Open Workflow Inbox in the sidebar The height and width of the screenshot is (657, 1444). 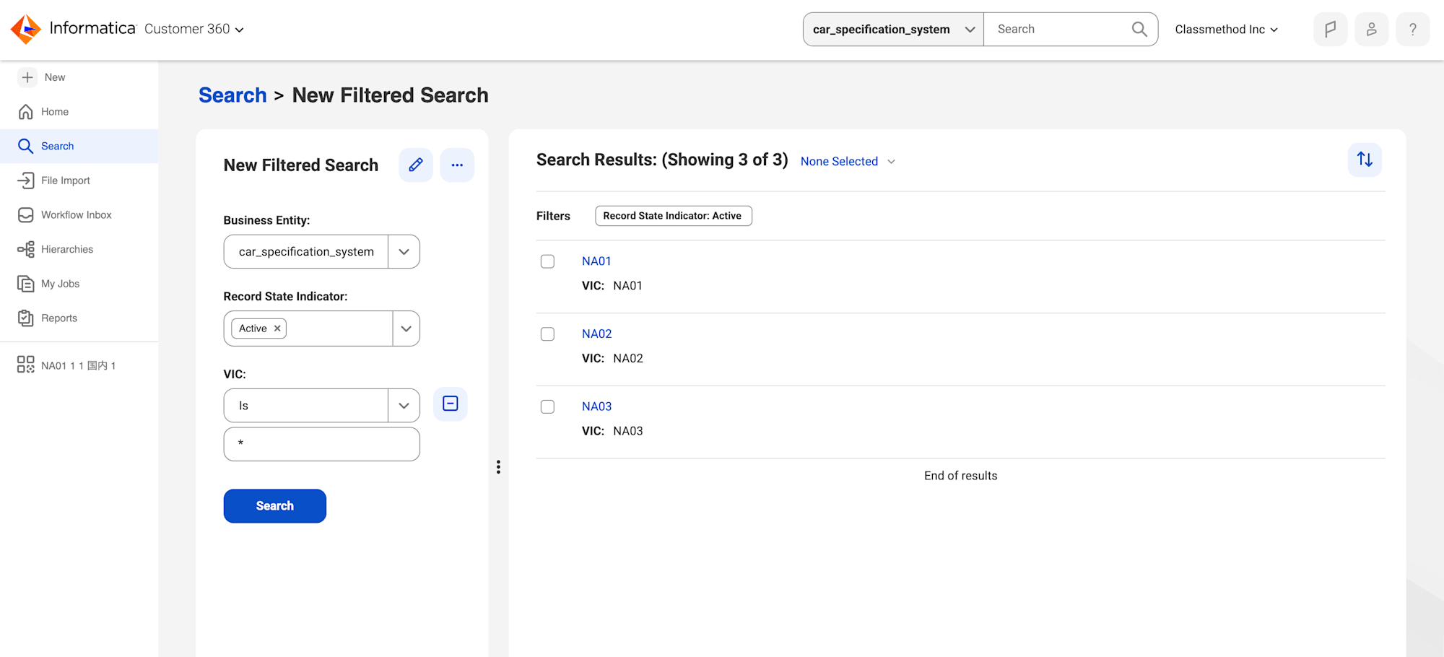pos(77,215)
